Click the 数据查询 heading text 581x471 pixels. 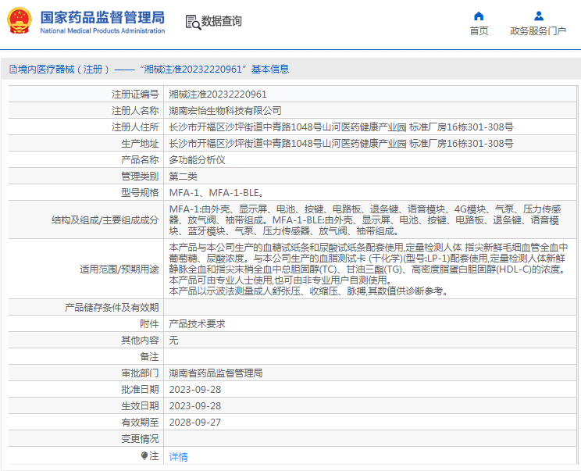click(222, 21)
